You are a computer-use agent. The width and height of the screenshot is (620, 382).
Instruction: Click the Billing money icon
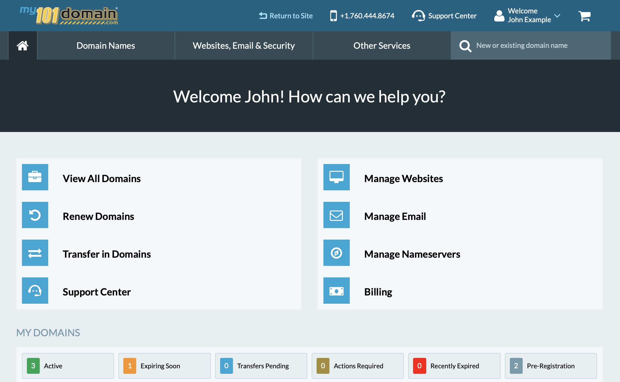[337, 291]
